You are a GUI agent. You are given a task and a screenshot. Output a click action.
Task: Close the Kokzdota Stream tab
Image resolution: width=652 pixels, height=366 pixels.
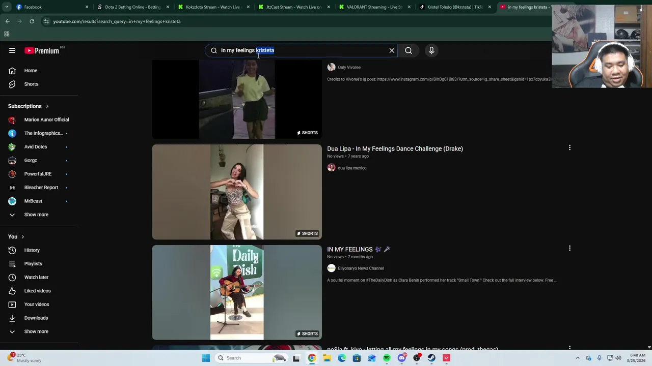click(x=248, y=7)
